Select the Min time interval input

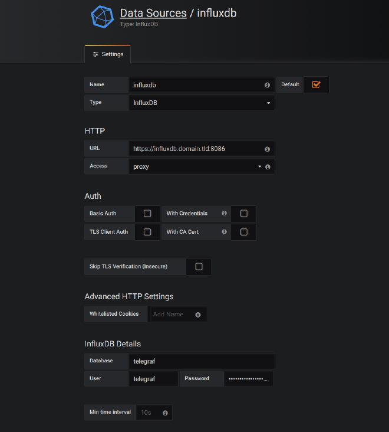(149, 413)
